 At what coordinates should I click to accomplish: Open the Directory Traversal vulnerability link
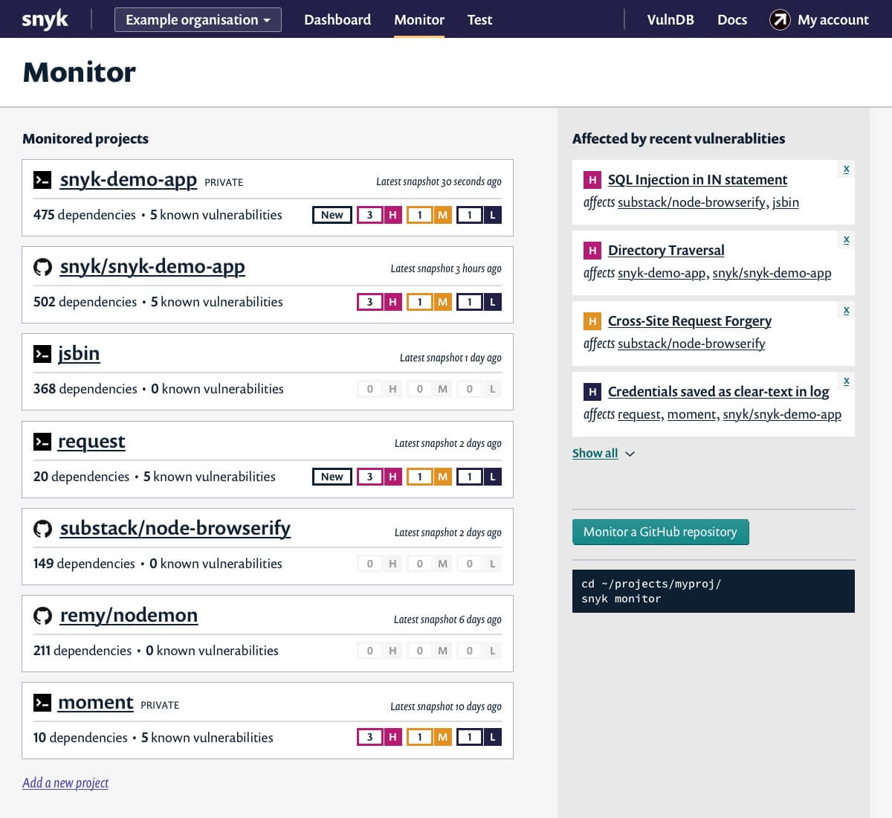coord(666,250)
